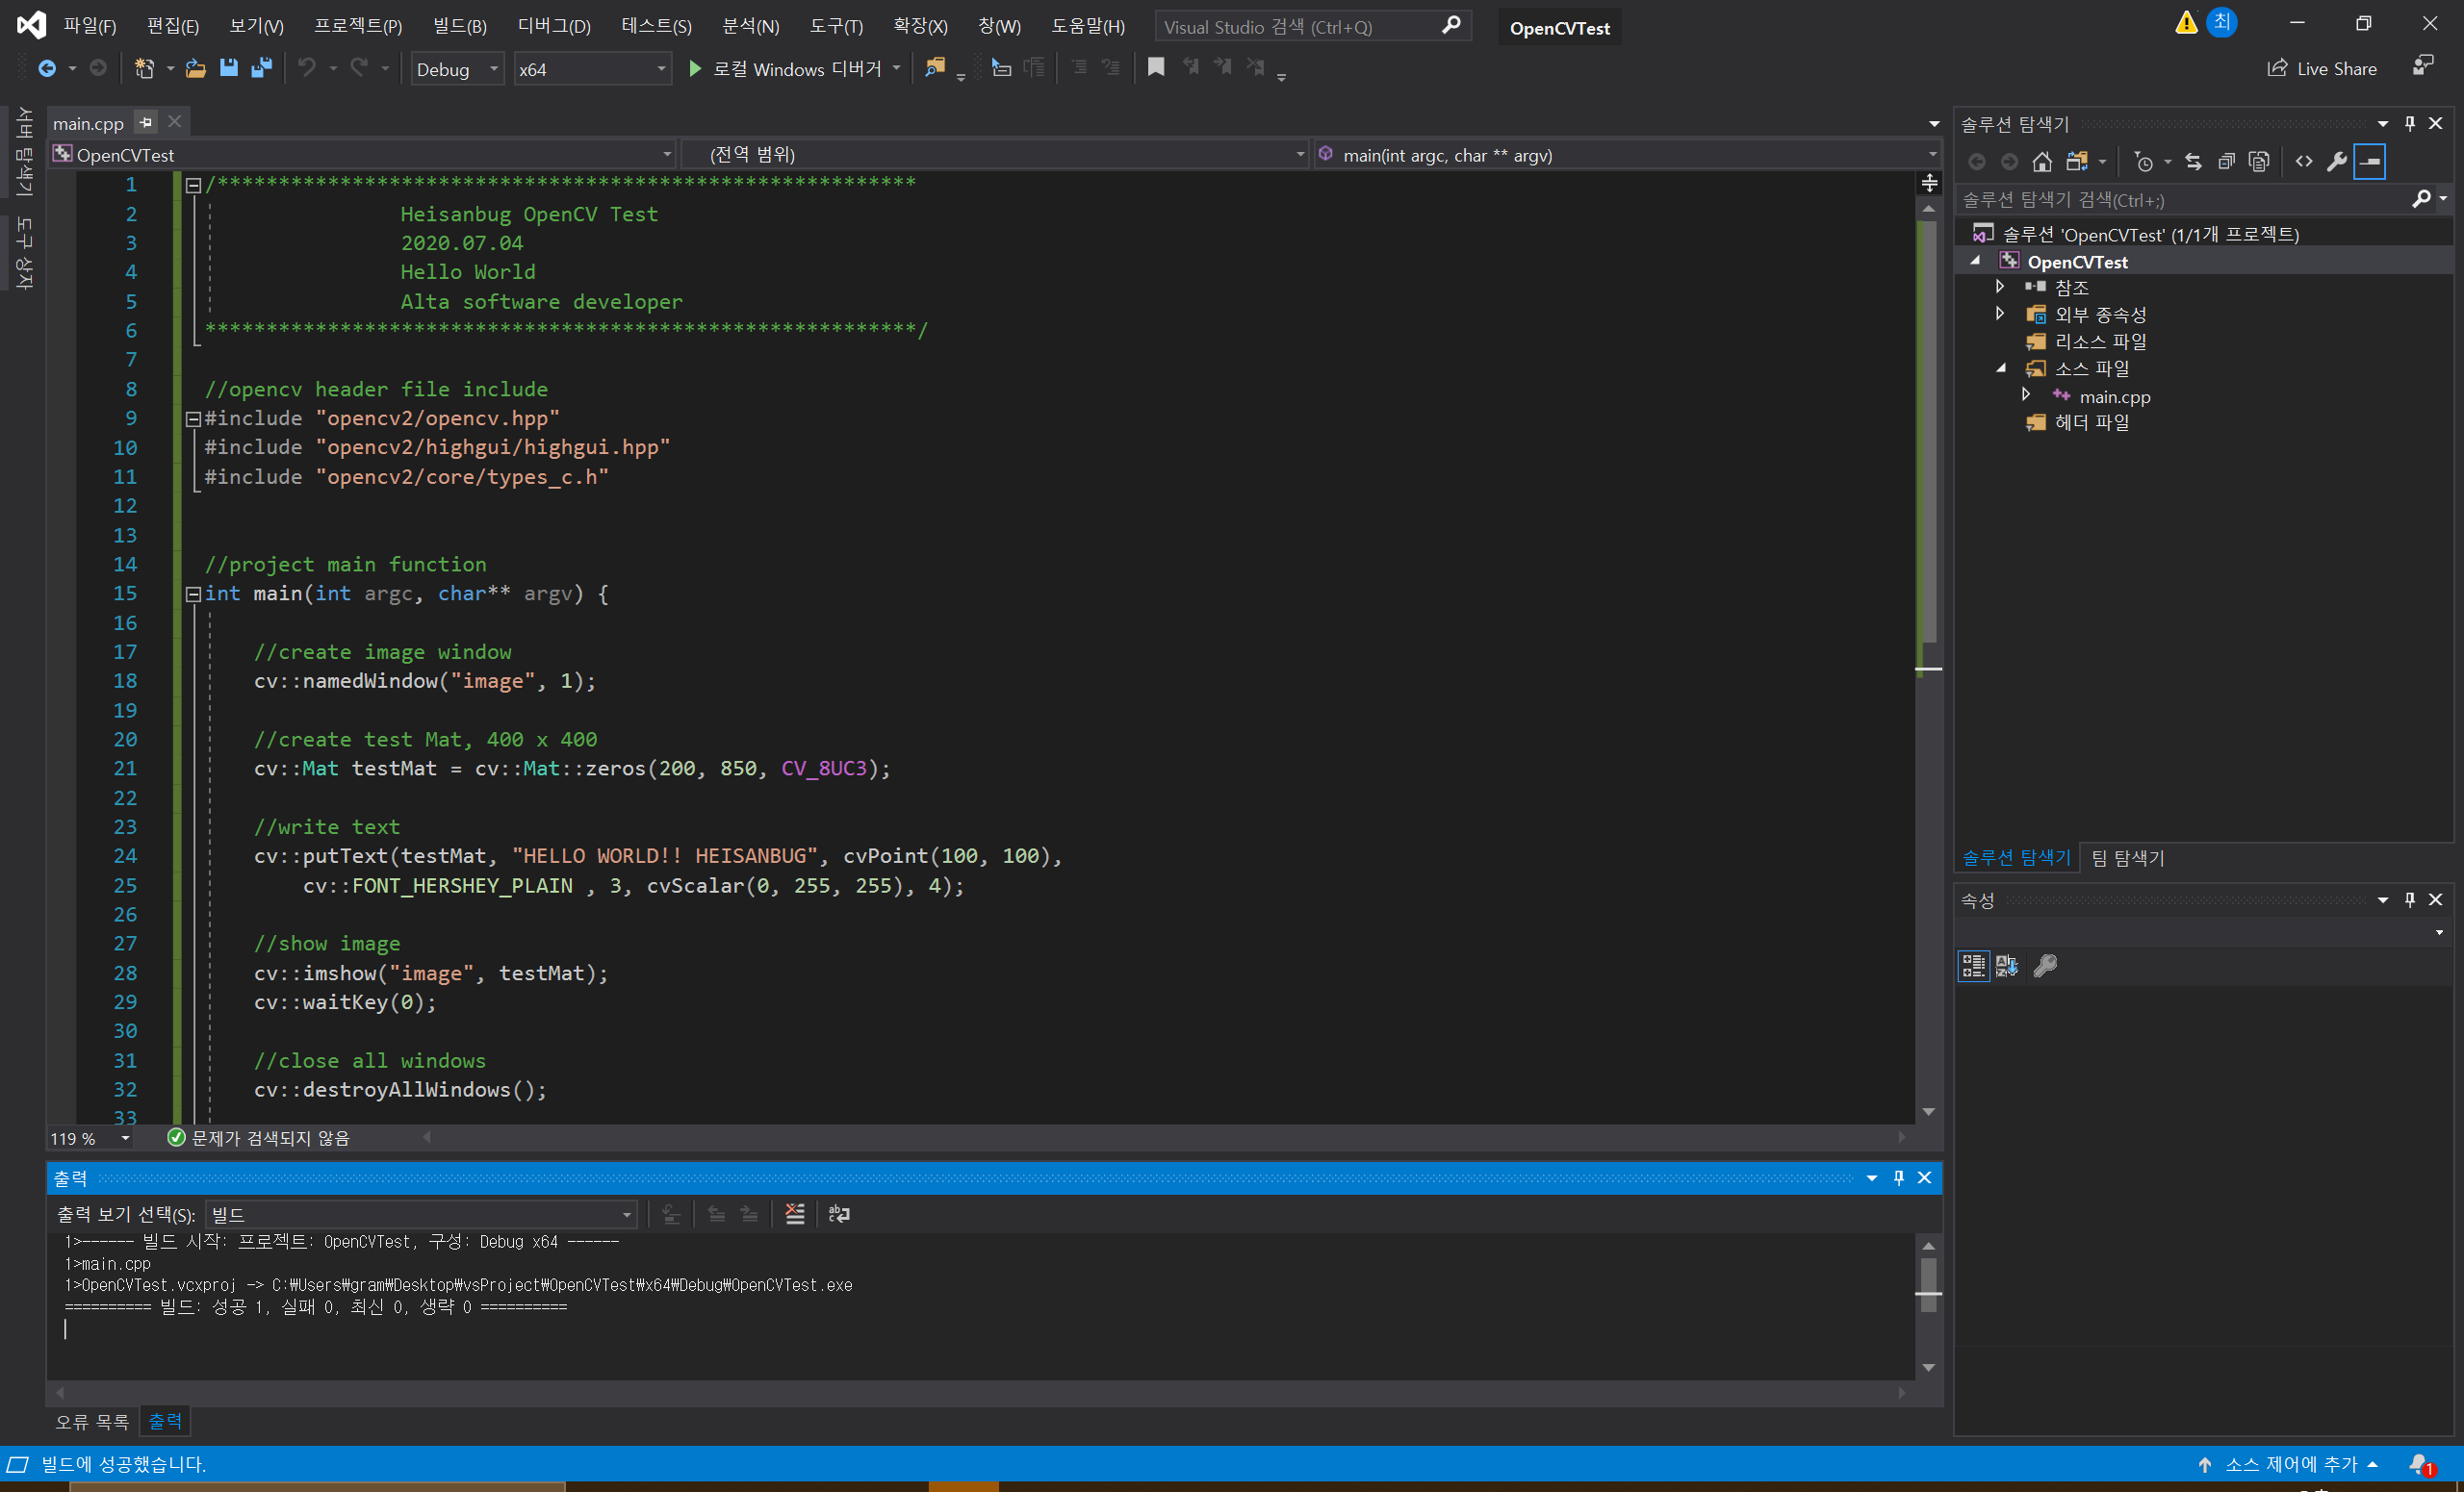Open Properties wrench icon in Solution Explorer
This screenshot has height=1492, width=2464.
(x=2336, y=162)
